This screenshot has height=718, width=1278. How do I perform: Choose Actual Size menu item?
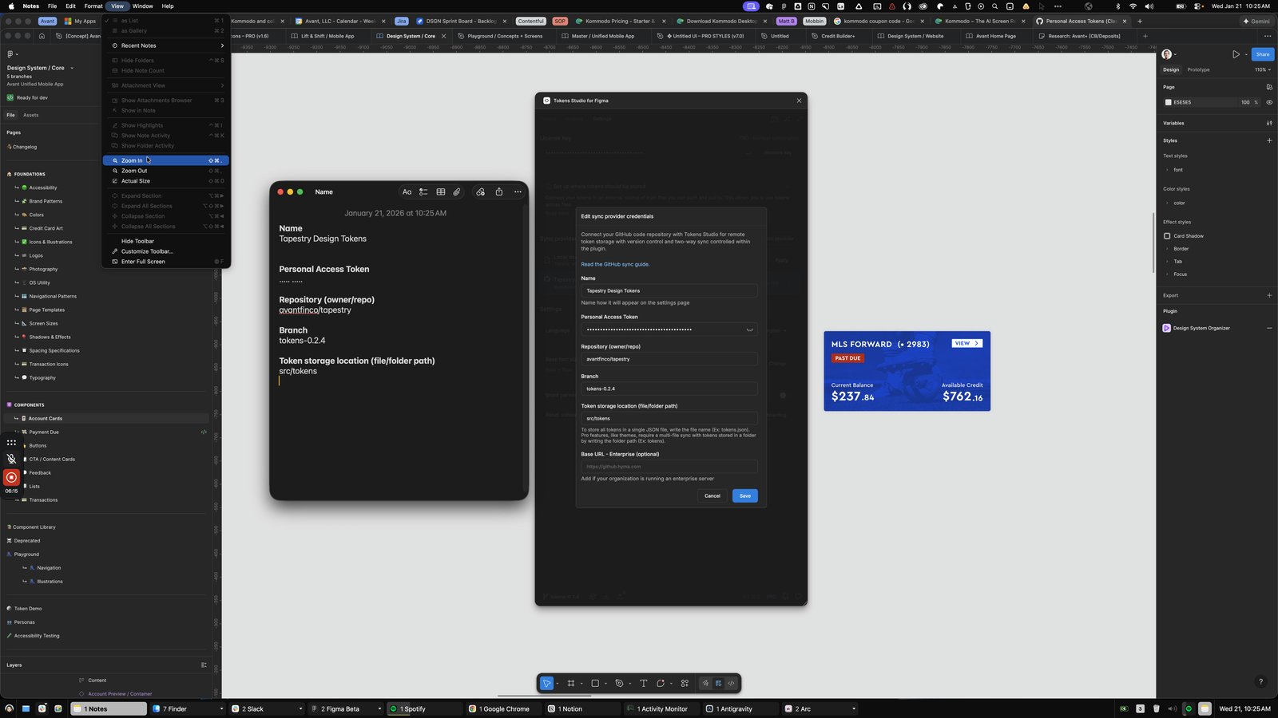coord(166,181)
